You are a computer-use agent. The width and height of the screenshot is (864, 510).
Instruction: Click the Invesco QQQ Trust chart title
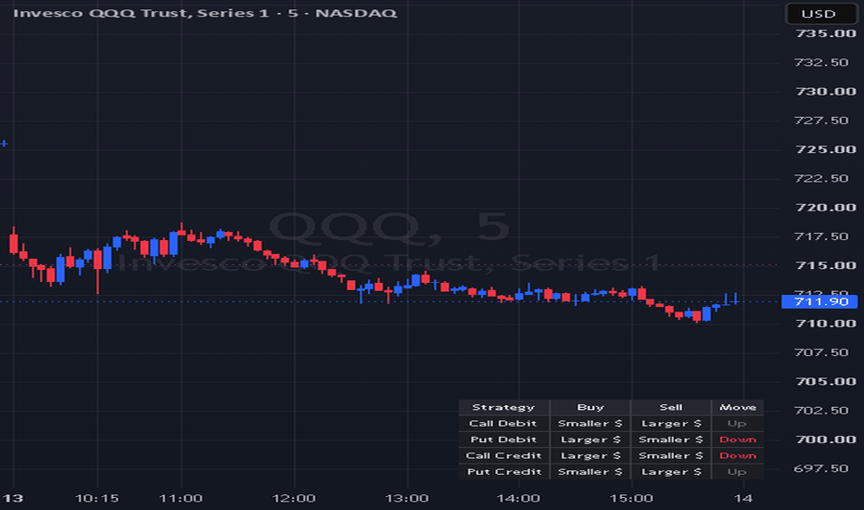coord(205,13)
